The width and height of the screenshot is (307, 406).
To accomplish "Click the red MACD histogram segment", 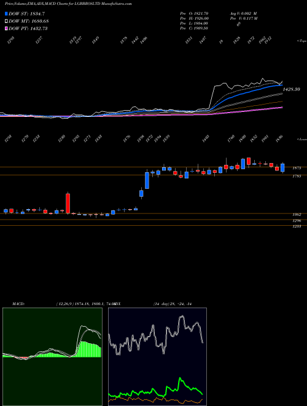I will tap(23, 358).
